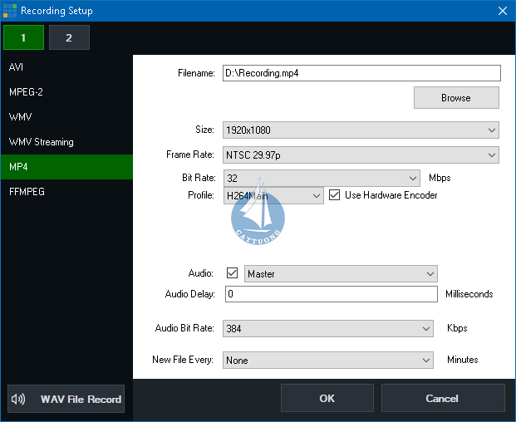Open the New File Every dropdown
This screenshot has width=516, height=422.
tap(327, 361)
